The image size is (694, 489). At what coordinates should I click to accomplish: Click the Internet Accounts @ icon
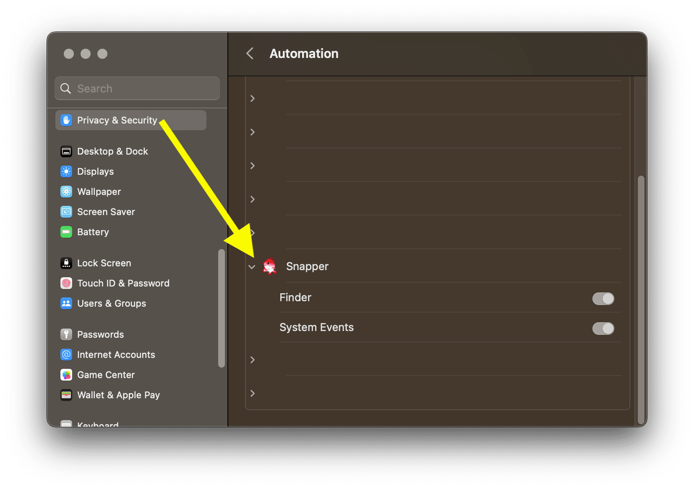tap(66, 355)
